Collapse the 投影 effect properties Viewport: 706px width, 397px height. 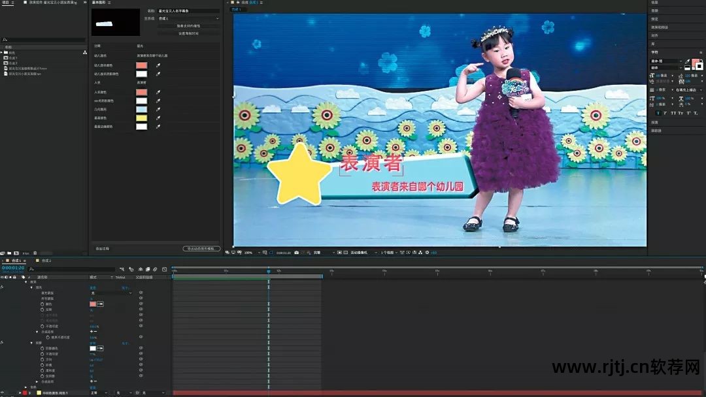click(x=31, y=343)
